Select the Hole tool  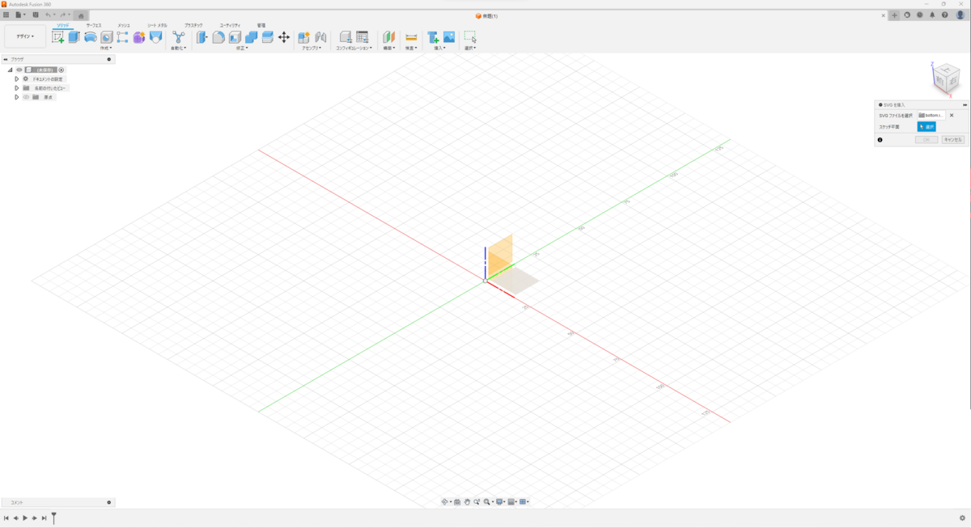tap(106, 37)
